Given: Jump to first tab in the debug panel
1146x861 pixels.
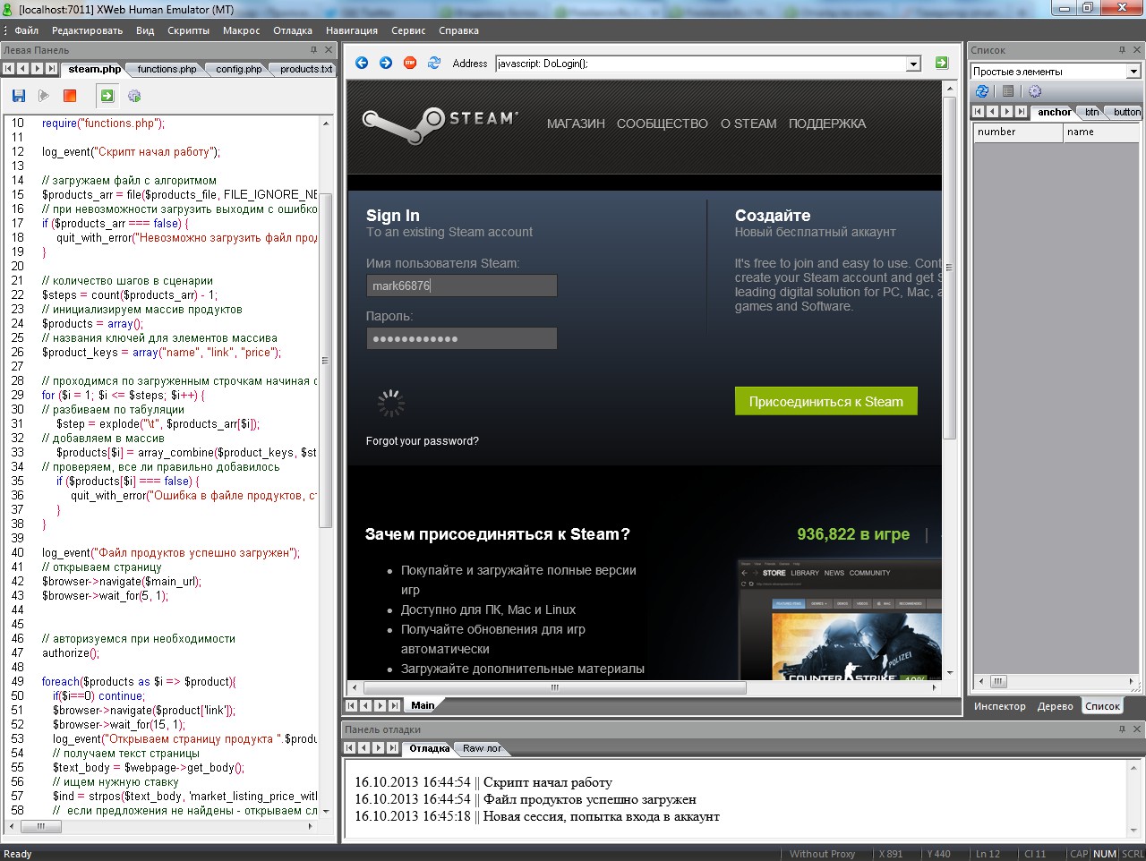Looking at the screenshot, I should click(351, 748).
